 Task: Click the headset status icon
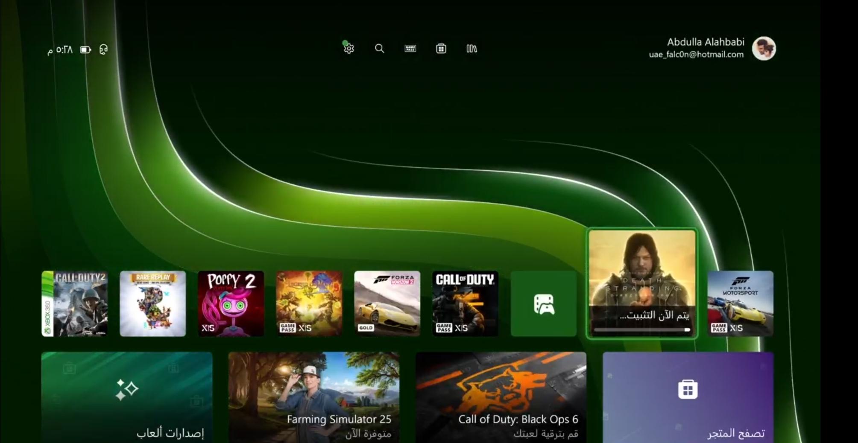103,50
